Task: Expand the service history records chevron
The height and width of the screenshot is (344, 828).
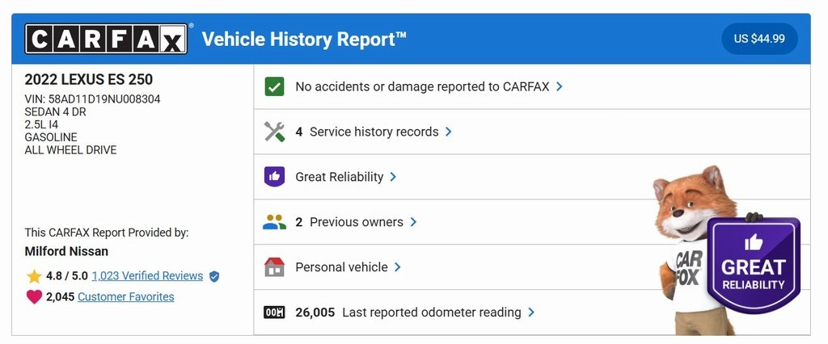Action: click(449, 132)
